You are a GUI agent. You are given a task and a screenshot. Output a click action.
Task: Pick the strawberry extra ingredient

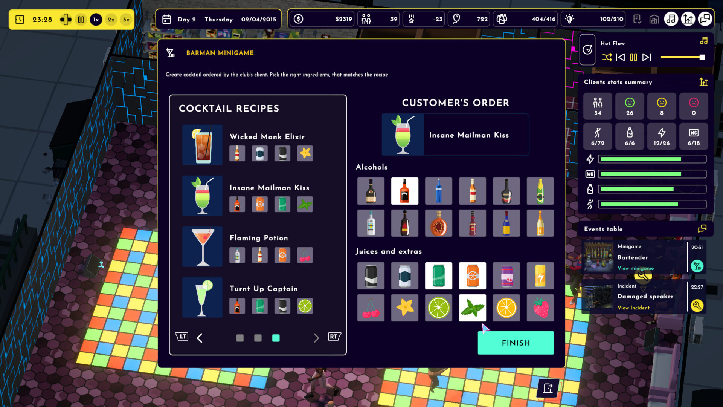tap(540, 308)
